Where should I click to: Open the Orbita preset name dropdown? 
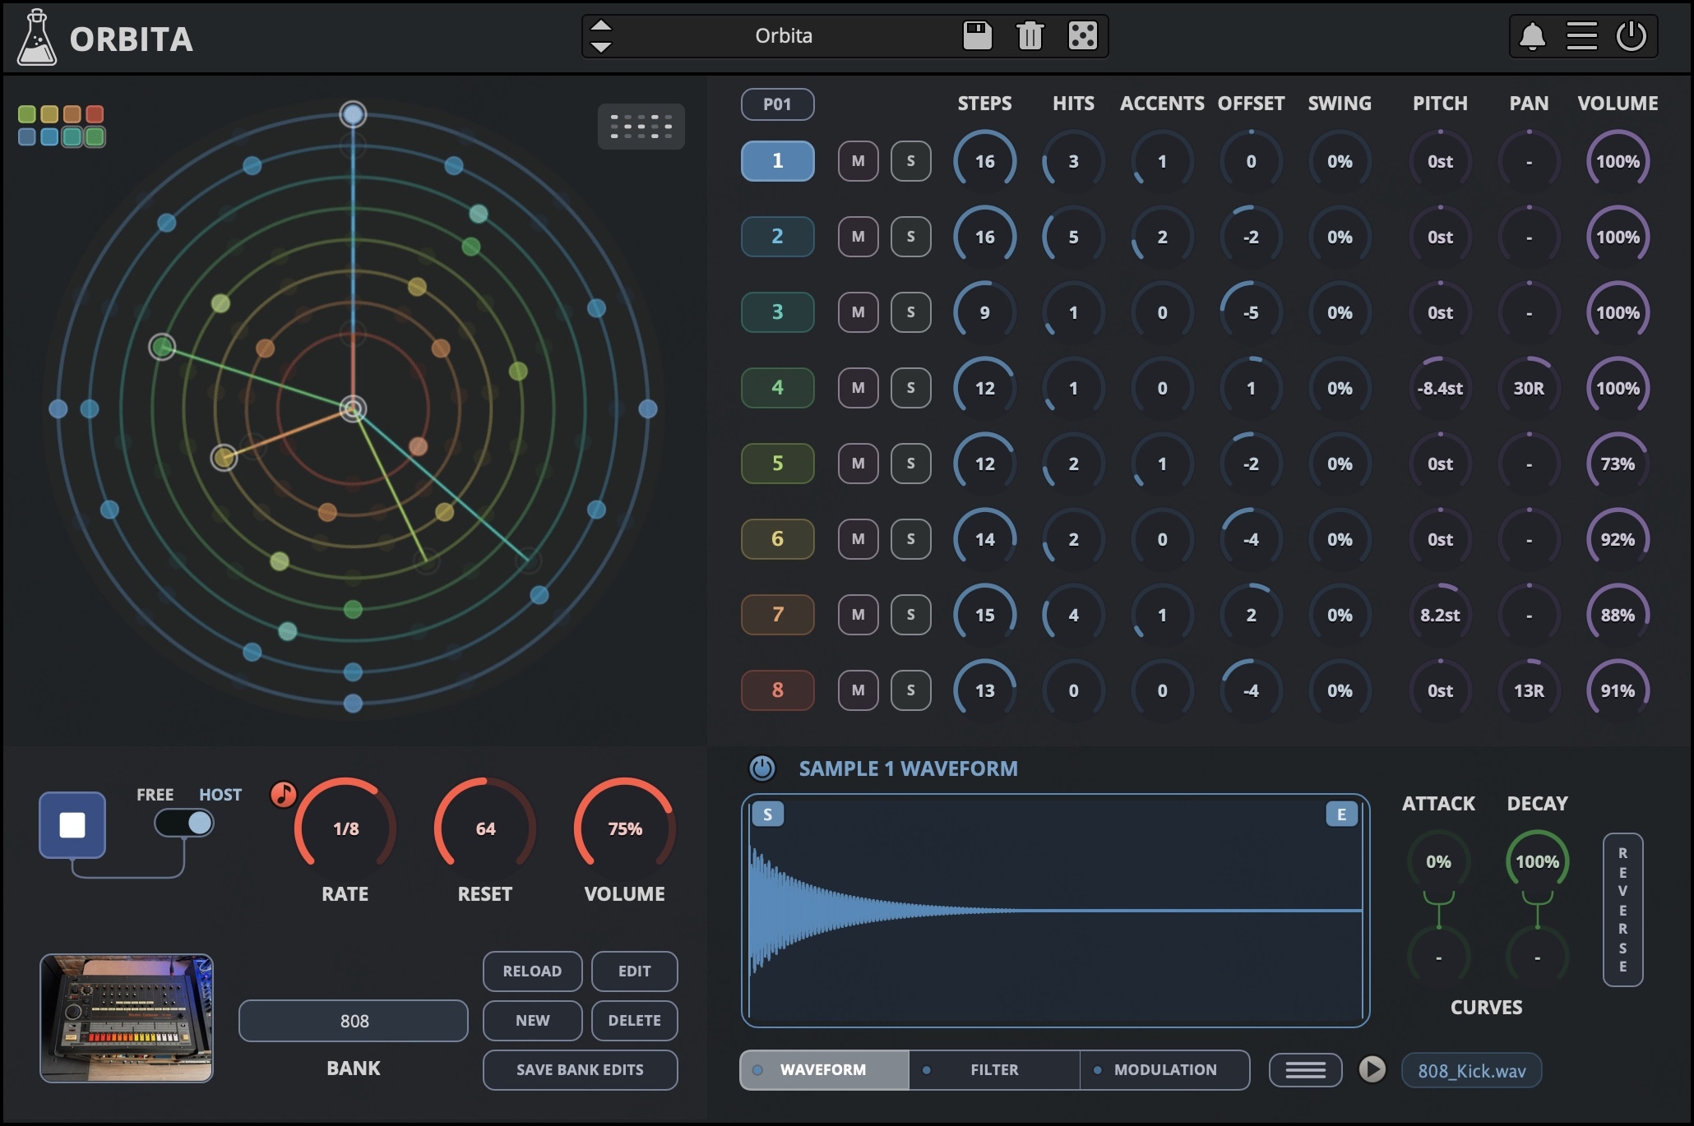point(784,36)
